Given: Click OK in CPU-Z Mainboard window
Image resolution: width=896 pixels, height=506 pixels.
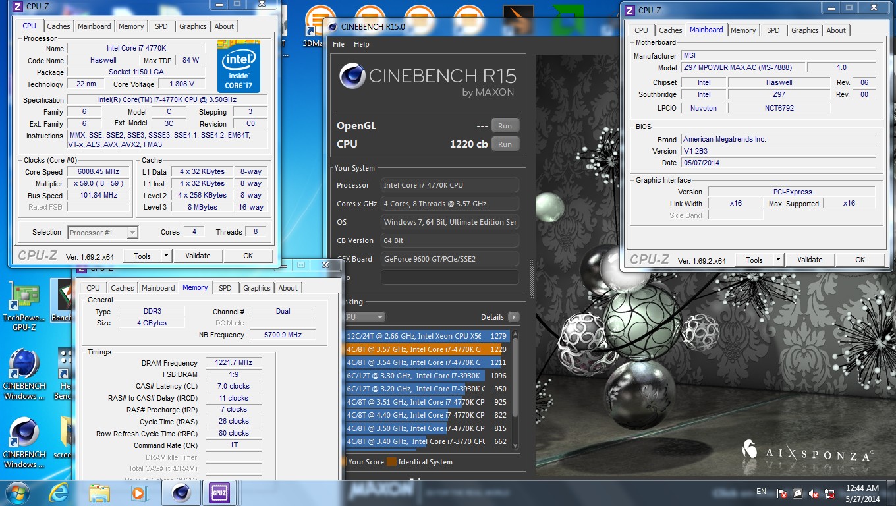Looking at the screenshot, I should pos(860,260).
